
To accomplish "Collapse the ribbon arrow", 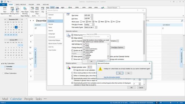I will (x=183, y=16).
